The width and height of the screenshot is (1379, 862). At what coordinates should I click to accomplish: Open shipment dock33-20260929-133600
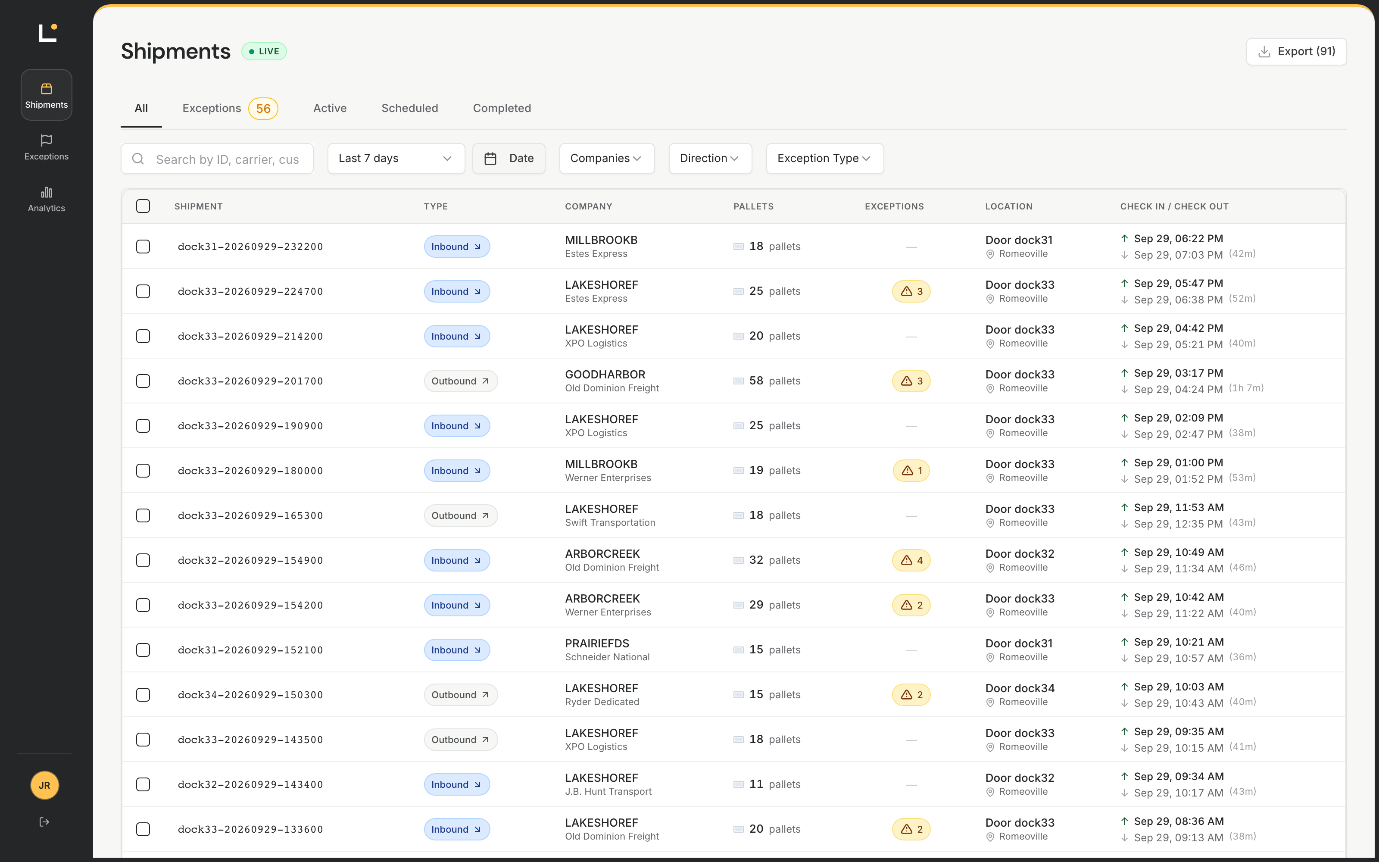(x=250, y=829)
